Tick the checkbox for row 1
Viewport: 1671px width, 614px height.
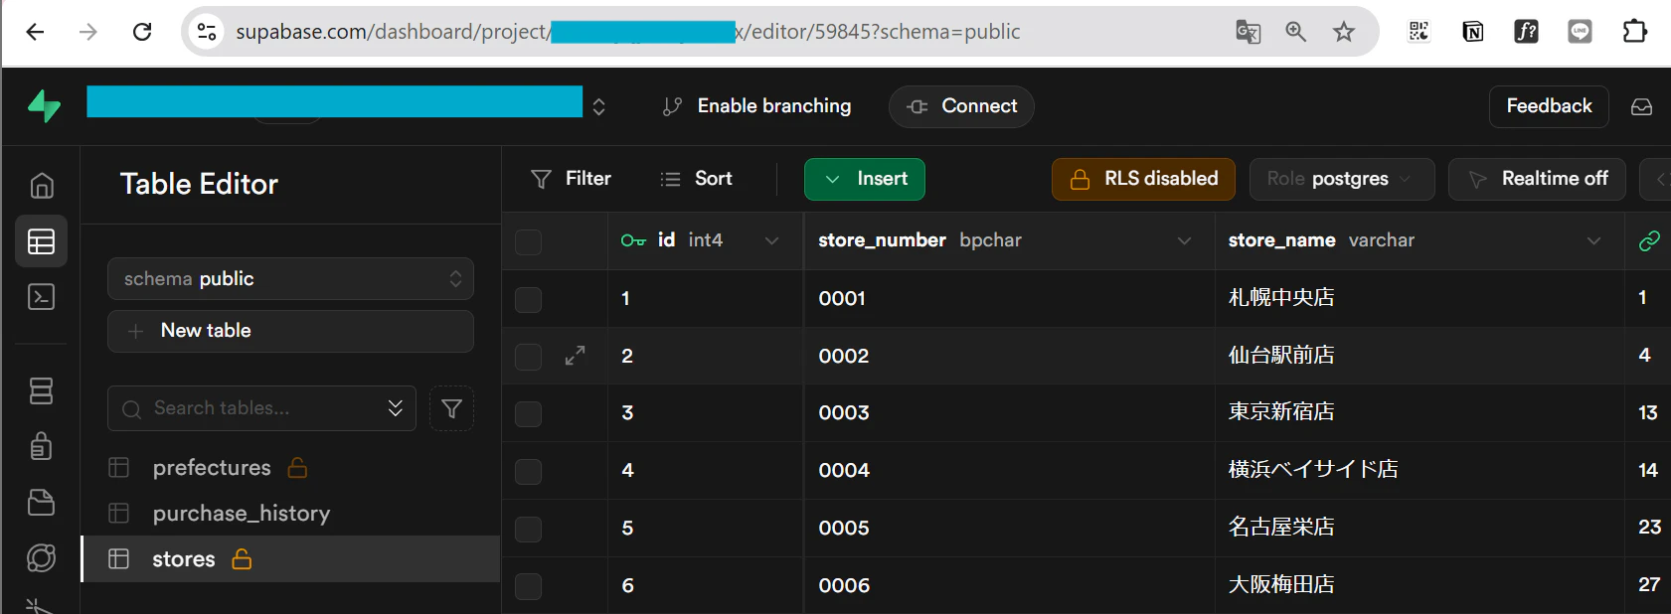(x=529, y=299)
